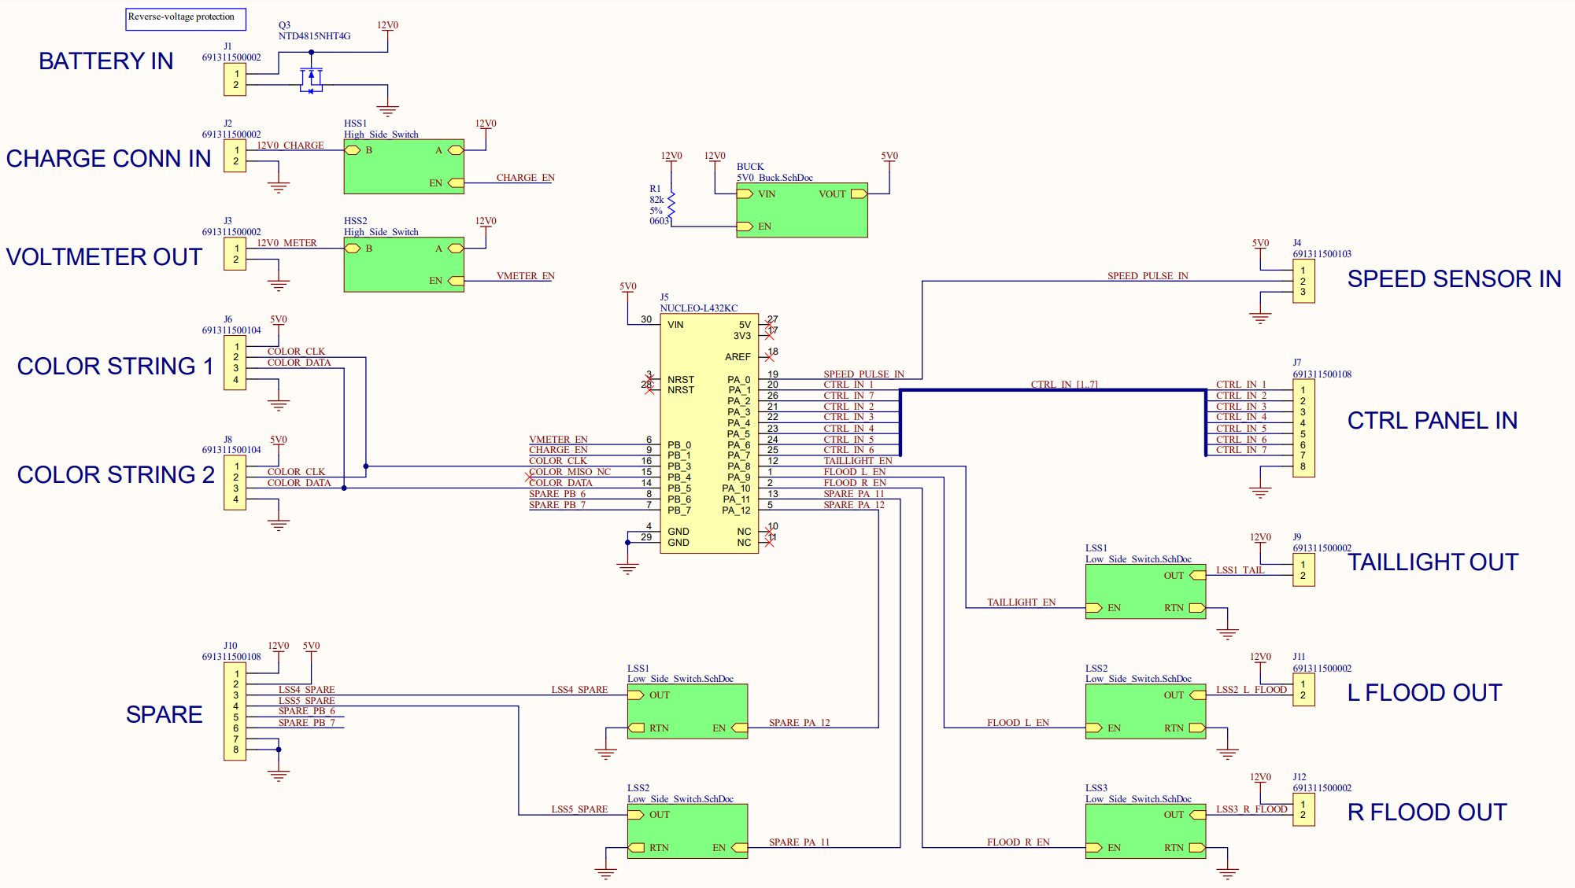The width and height of the screenshot is (1575, 888).
Task: Click the CHARGE_EN net label by HSS1
Action: [x=525, y=178]
